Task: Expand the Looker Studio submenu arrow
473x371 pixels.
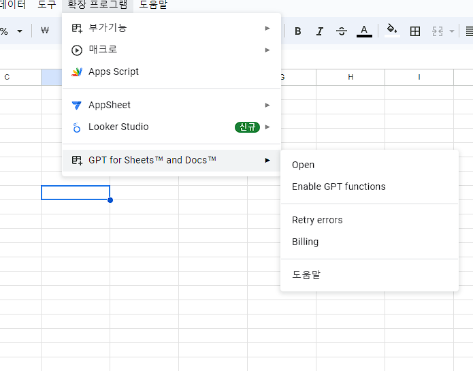Action: click(267, 127)
